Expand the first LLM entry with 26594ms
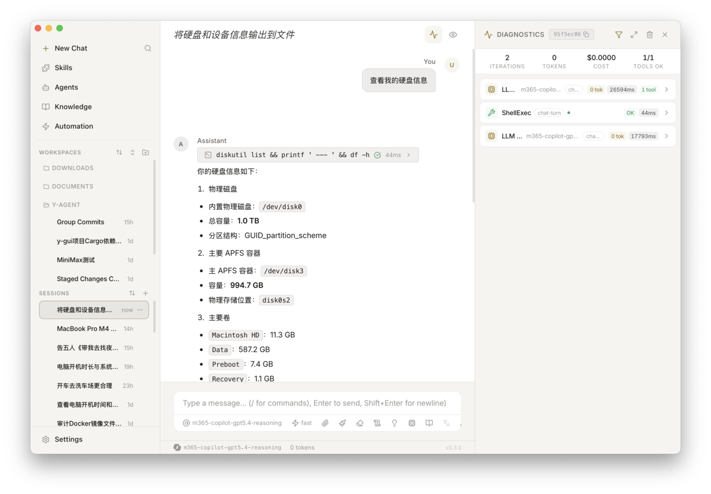711x494 pixels. point(578,89)
